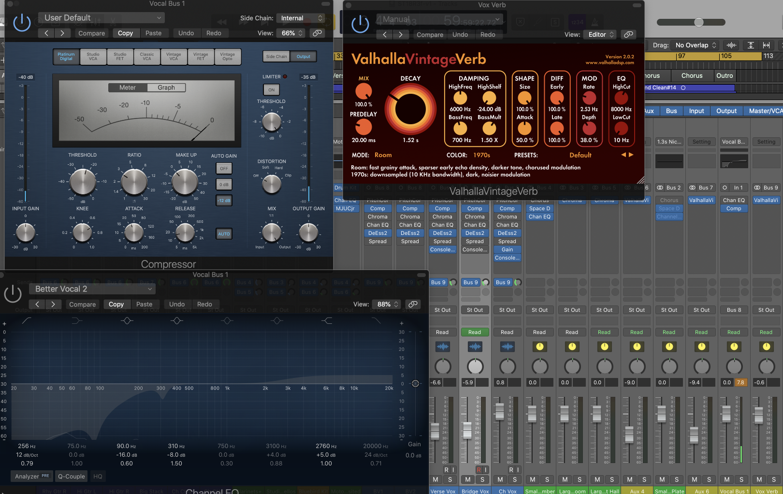The width and height of the screenshot is (783, 494).
Task: Toggle ValhallaVintageVerb power button
Action: pyautogui.click(x=360, y=24)
